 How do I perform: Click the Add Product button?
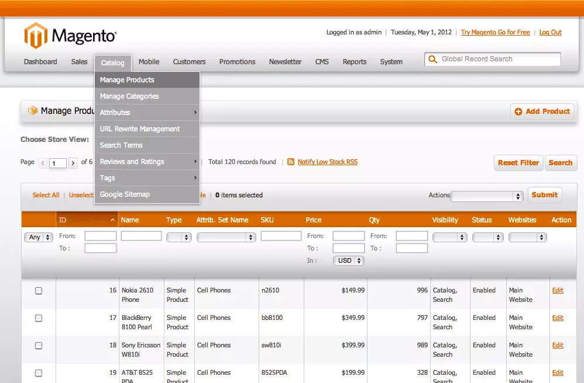(x=542, y=112)
